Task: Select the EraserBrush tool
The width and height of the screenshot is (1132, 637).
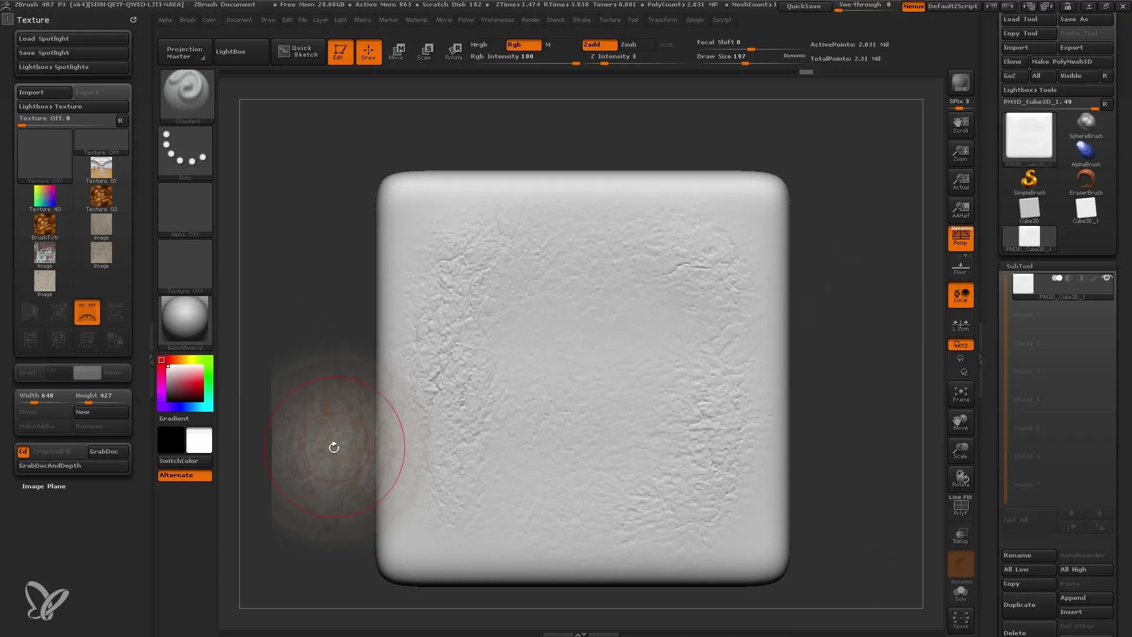Action: (1086, 179)
